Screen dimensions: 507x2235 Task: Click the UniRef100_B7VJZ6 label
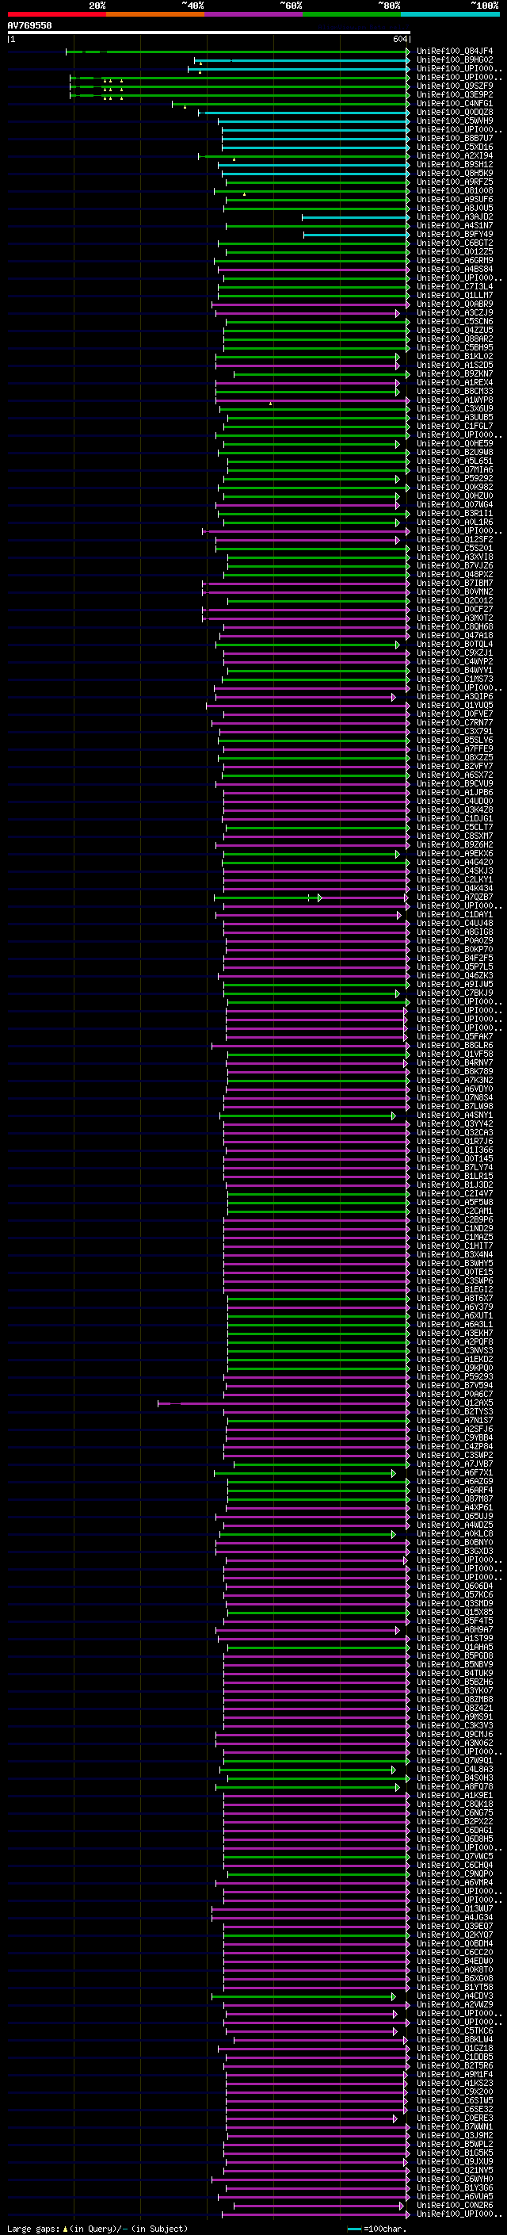(x=455, y=566)
